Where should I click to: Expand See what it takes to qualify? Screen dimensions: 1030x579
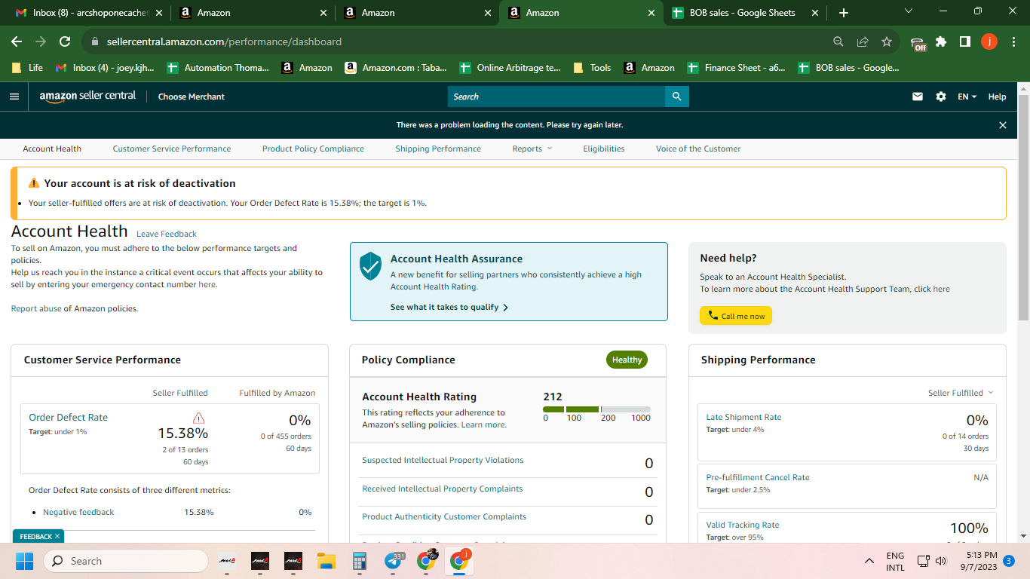pyautogui.click(x=449, y=307)
